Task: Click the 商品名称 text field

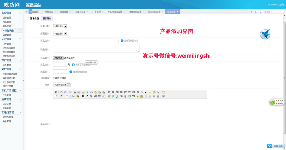Action: click(x=85, y=41)
